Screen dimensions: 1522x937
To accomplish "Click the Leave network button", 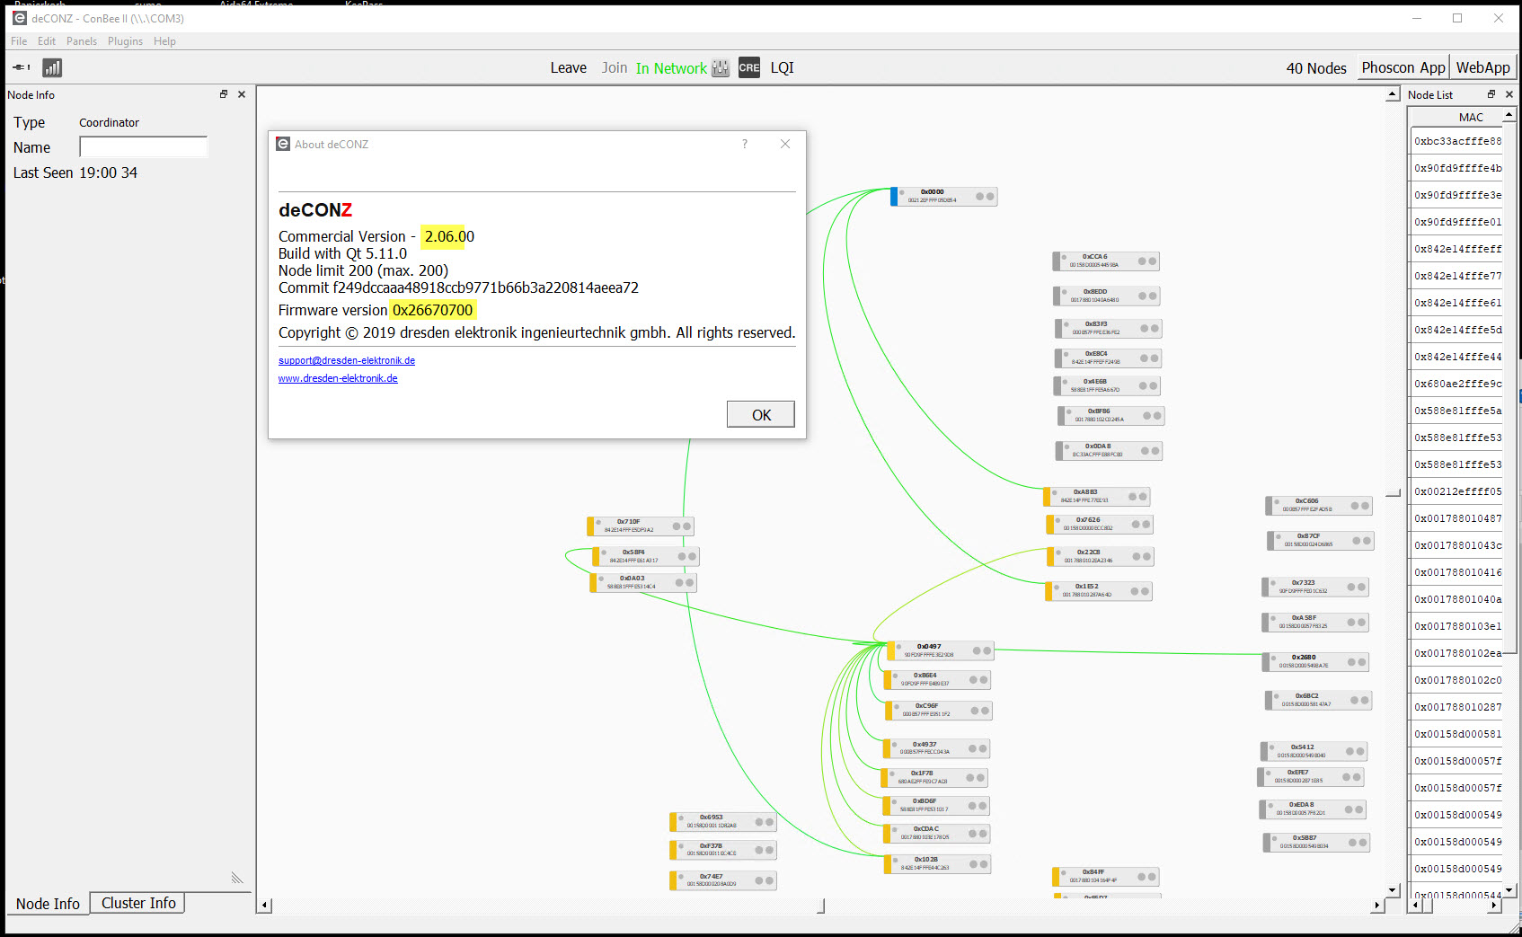I will 568,67.
